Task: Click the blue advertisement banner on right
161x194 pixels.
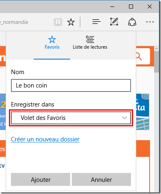Action: (142, 112)
